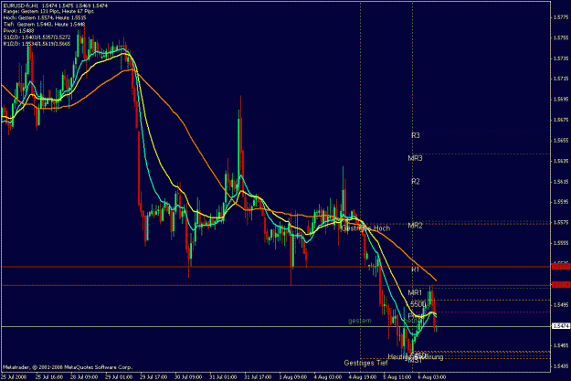Select the 'Pivot: 1.5488' text
Viewport: 571px width, 381px height.
click(x=18, y=30)
